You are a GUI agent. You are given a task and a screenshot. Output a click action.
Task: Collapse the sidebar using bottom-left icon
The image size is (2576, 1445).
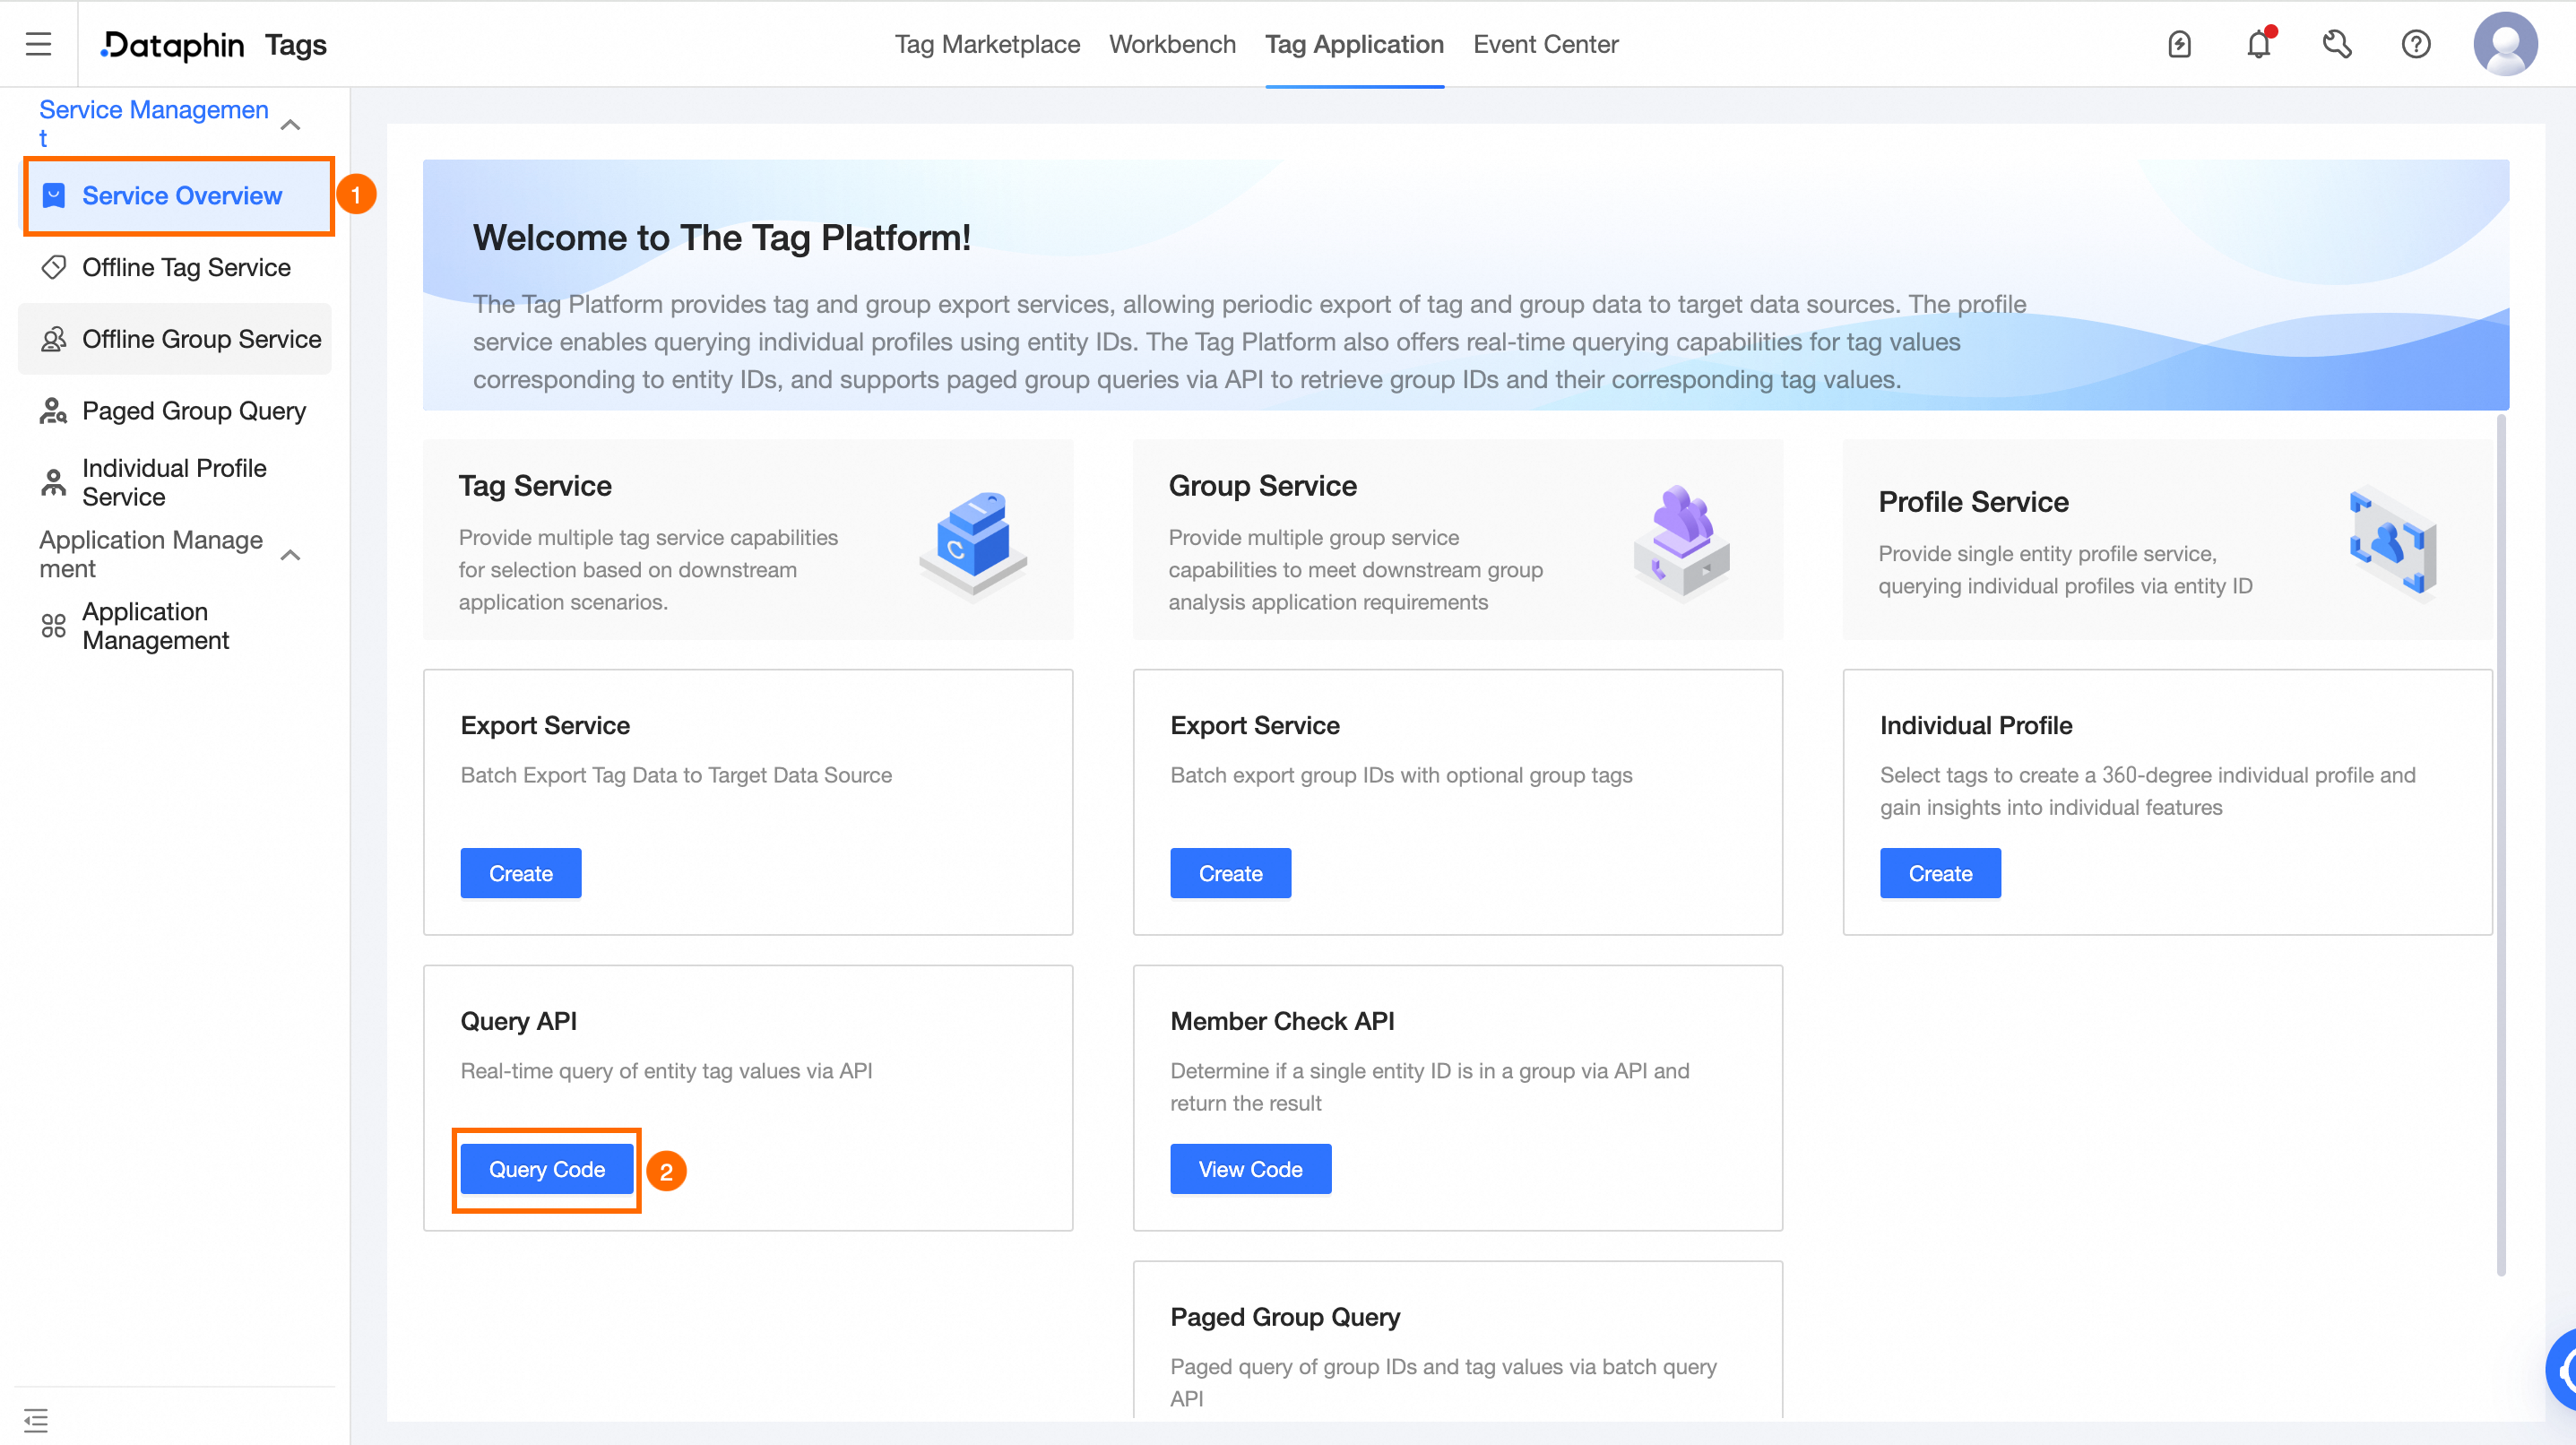(x=36, y=1419)
